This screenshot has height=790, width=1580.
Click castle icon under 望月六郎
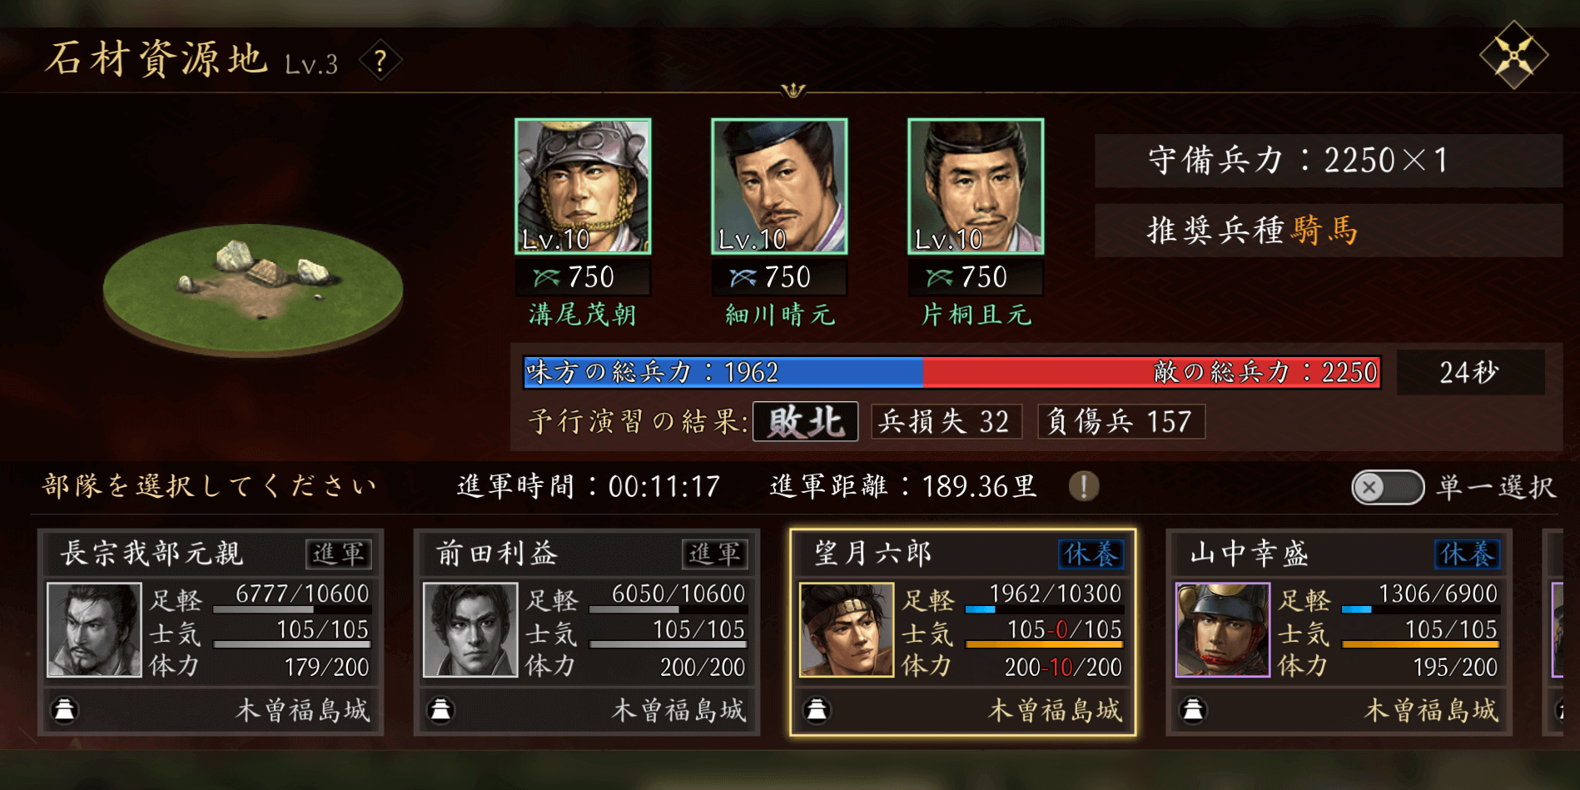(817, 709)
